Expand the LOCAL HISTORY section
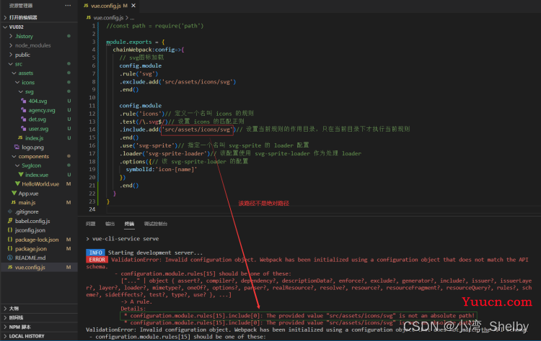The image size is (541, 341). click(x=5, y=336)
